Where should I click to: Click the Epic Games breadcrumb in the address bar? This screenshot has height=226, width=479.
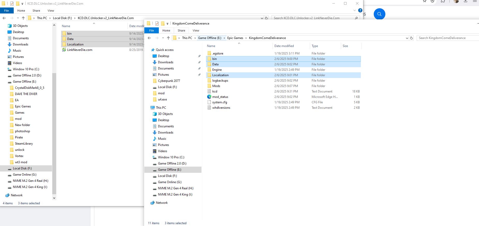point(235,38)
